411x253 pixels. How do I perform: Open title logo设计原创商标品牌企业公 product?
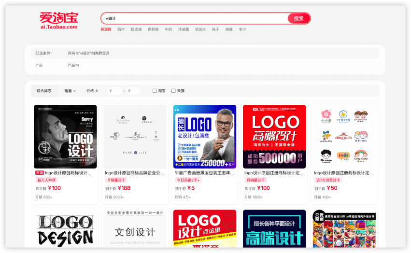tap(135, 173)
